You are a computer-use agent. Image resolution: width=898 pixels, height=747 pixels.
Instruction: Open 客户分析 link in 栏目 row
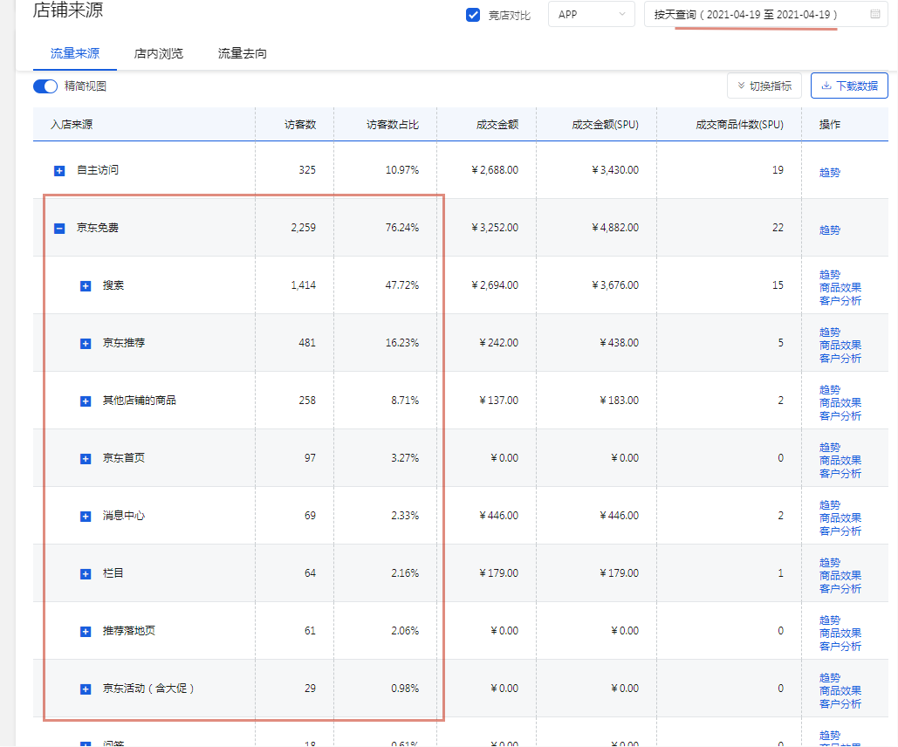coord(840,589)
